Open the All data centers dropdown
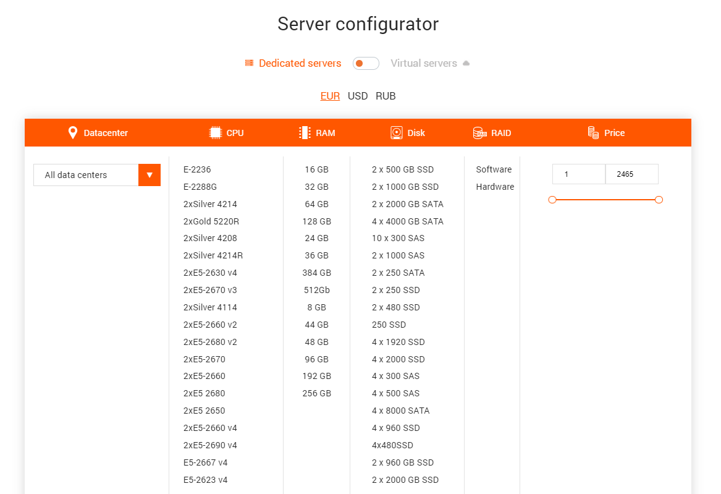This screenshot has height=494, width=721. pos(85,175)
